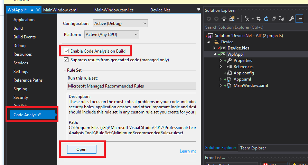Click the wrench icon beside Properties node
Viewport: 308px width, 165px height.
click(x=229, y=61)
